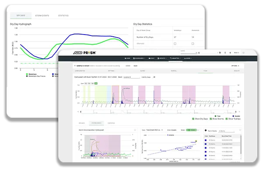Tick the Alternate checkbox under Weekdays
The image size is (263, 175).
(175, 44)
